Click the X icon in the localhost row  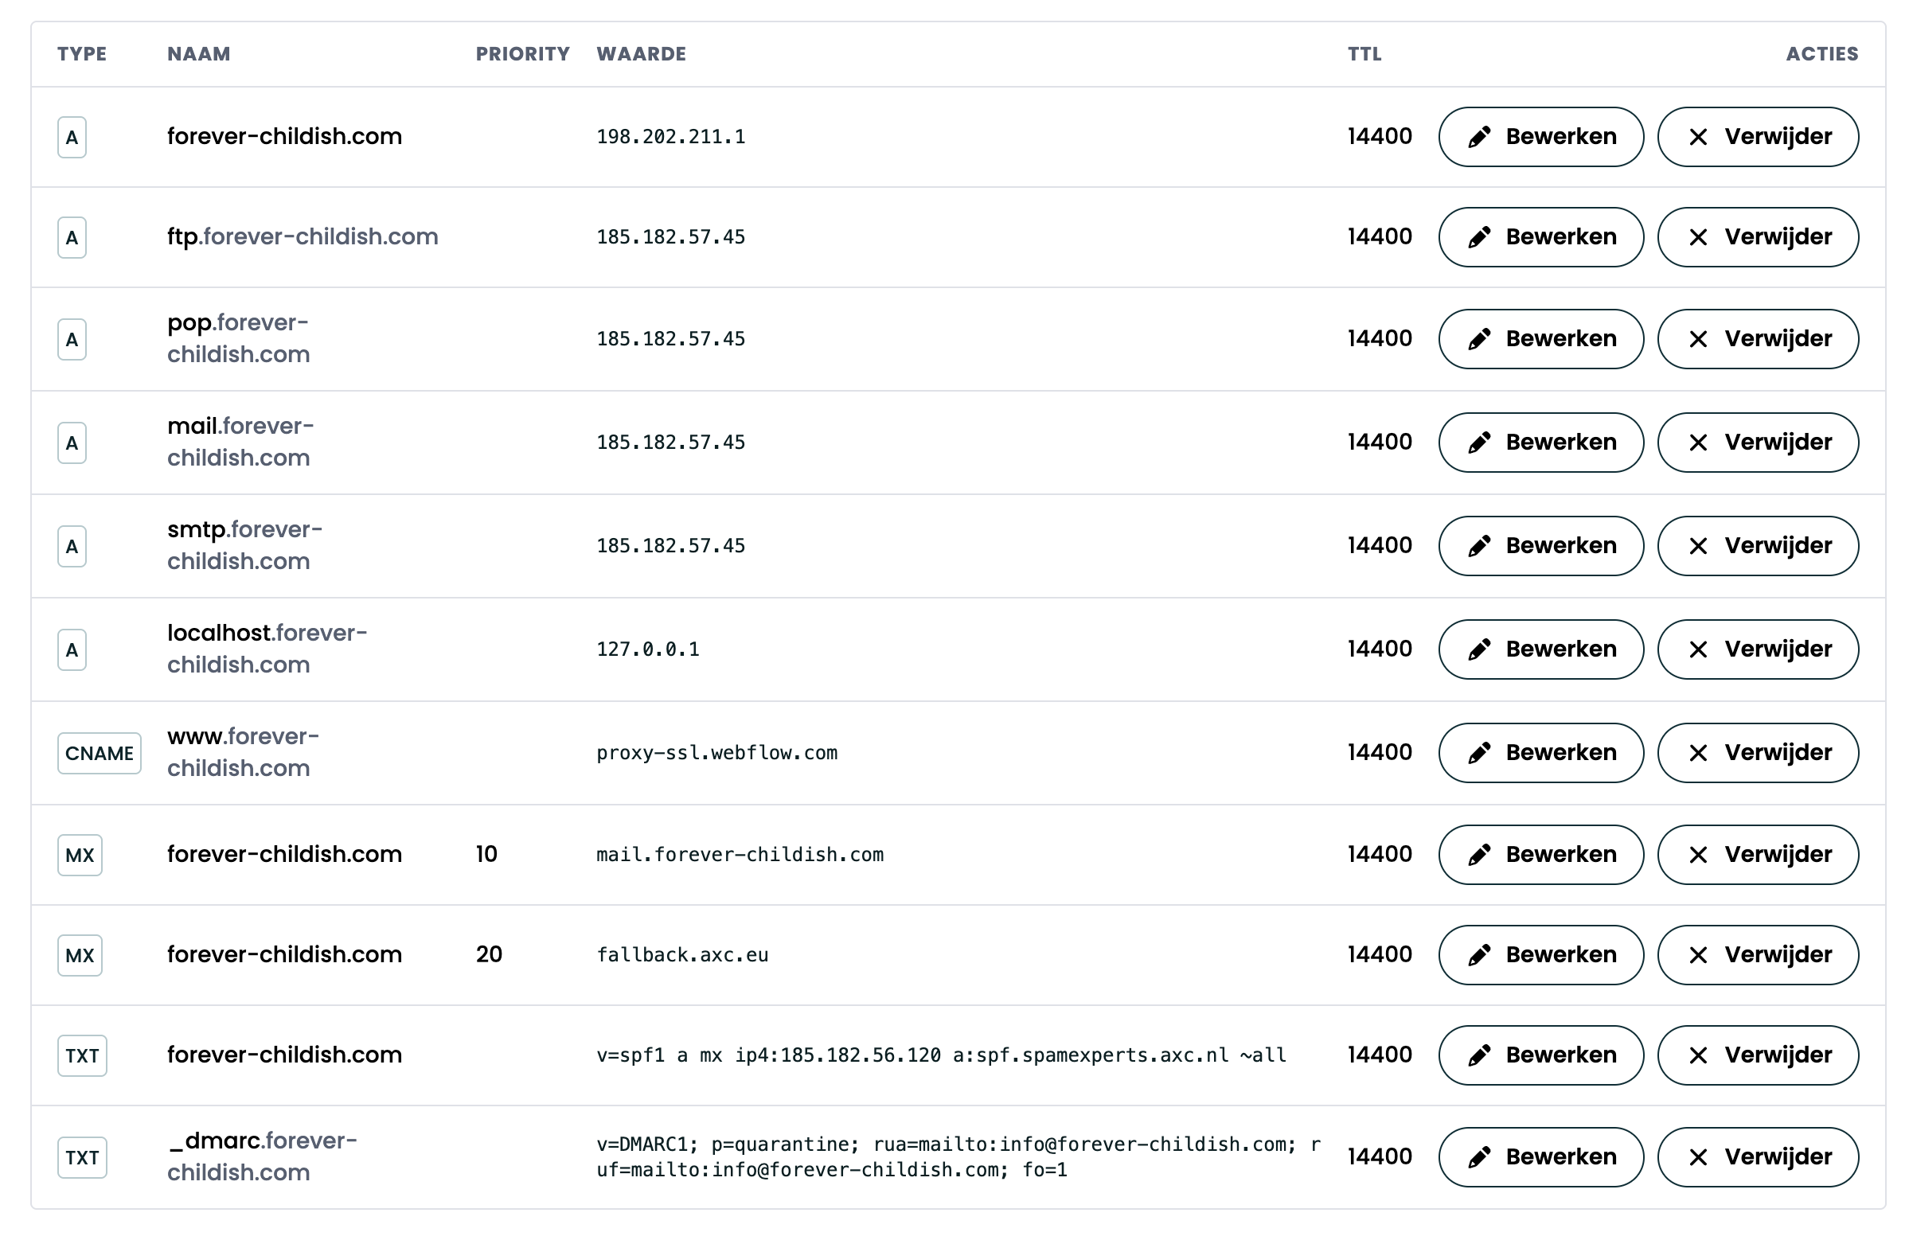1697,649
